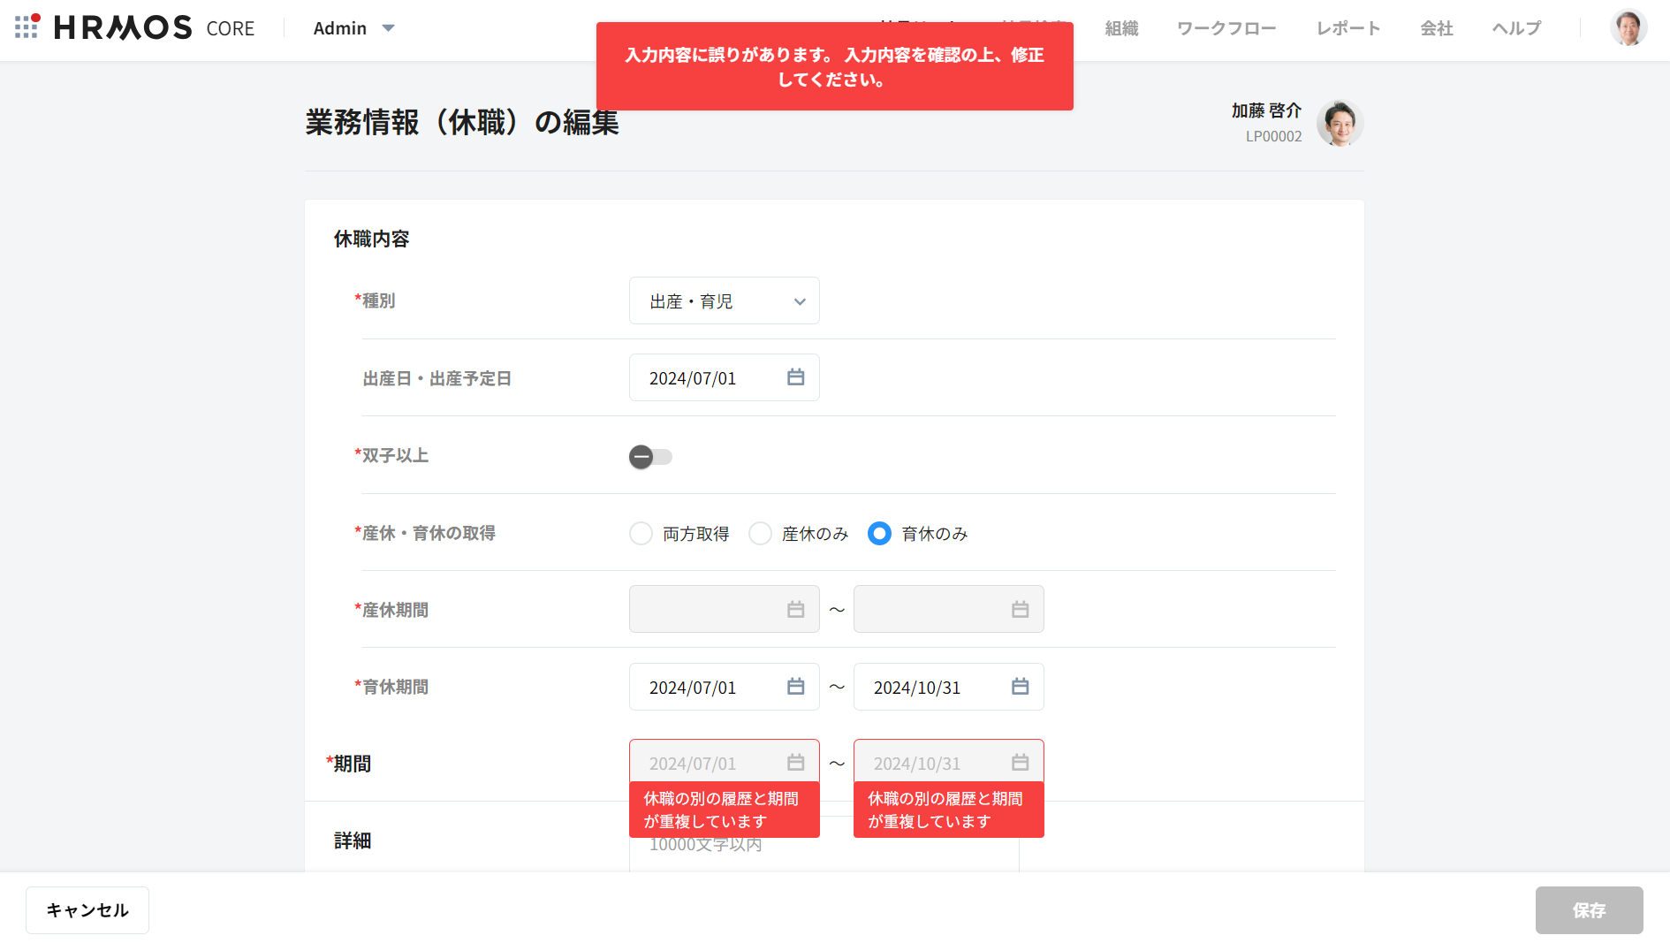Screen dimensions: 1670x943
Task: Click calendar icon in 育休期間 start date
Action: (795, 687)
